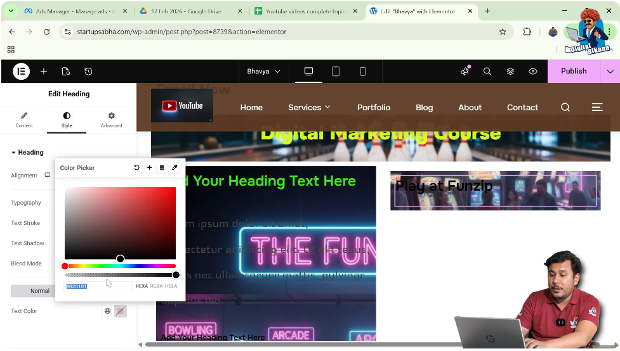Expand the Publish options arrow
This screenshot has width=620, height=351.
(x=610, y=72)
